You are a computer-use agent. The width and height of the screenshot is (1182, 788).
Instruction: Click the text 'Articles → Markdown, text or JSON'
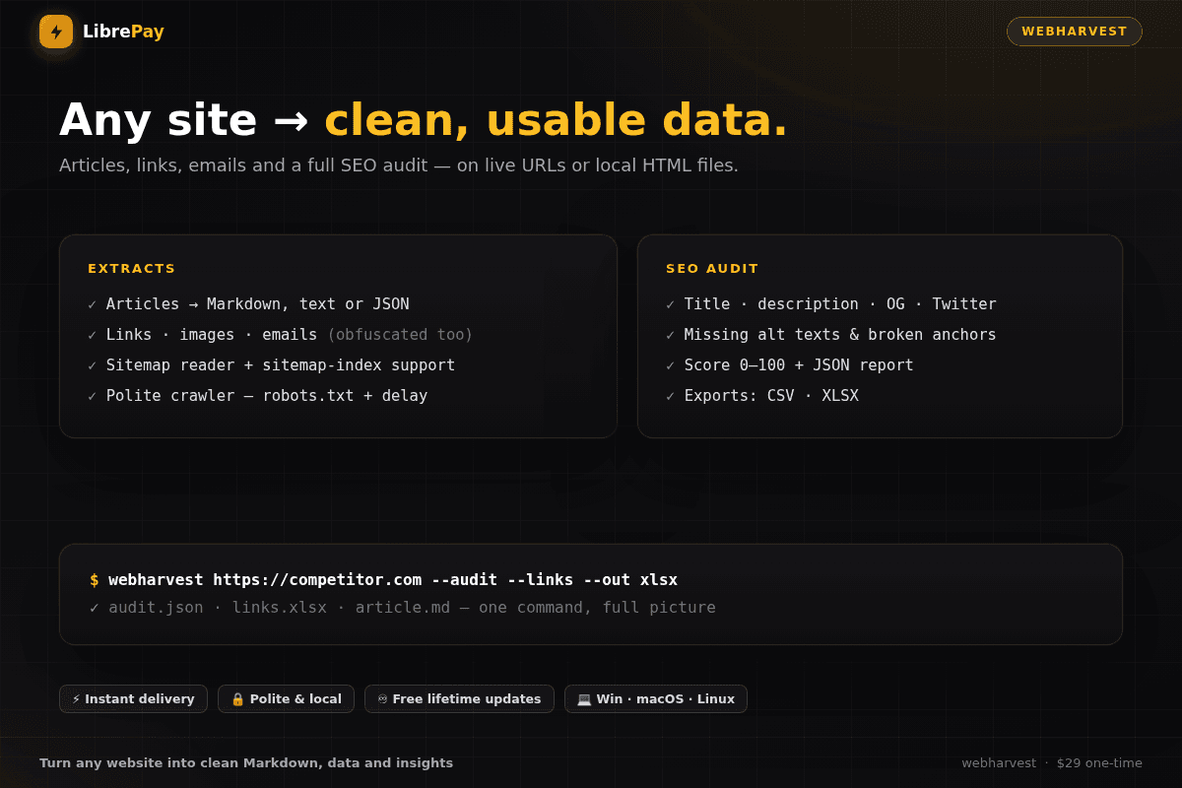[x=258, y=304]
